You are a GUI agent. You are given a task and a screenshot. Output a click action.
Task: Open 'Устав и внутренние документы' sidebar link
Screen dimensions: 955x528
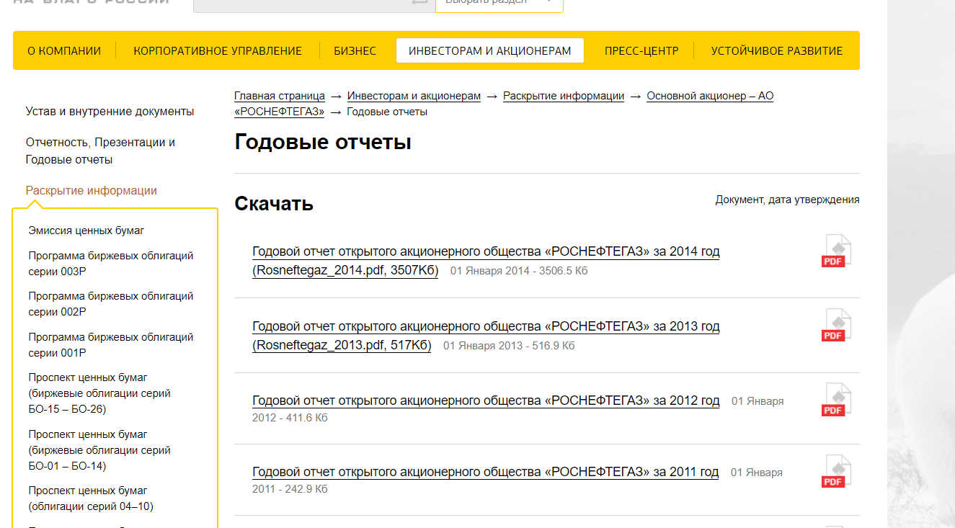tap(110, 112)
